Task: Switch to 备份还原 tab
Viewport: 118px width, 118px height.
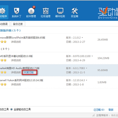Action: point(18,24)
